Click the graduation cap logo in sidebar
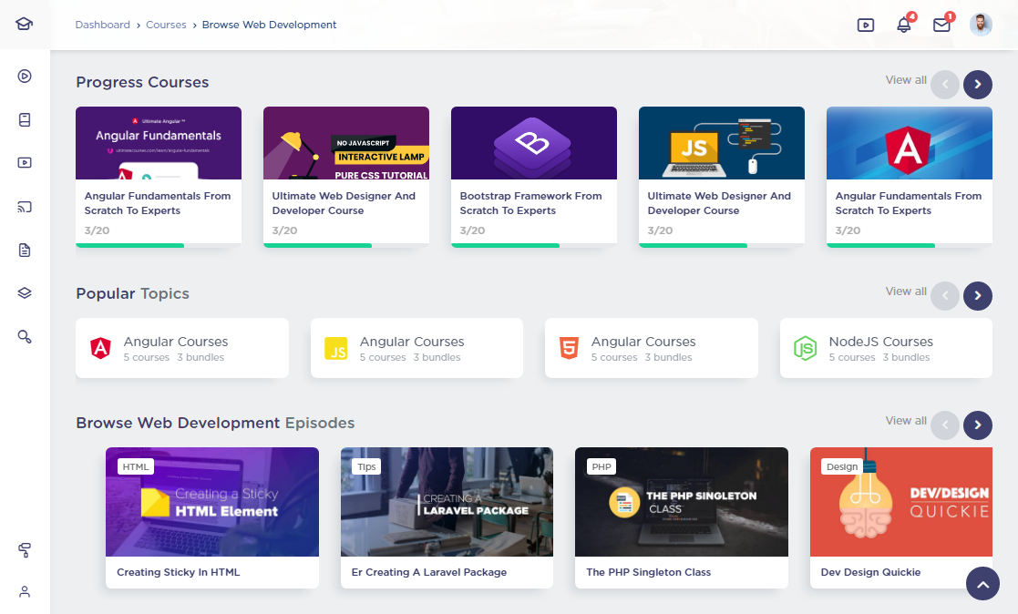 click(x=25, y=25)
